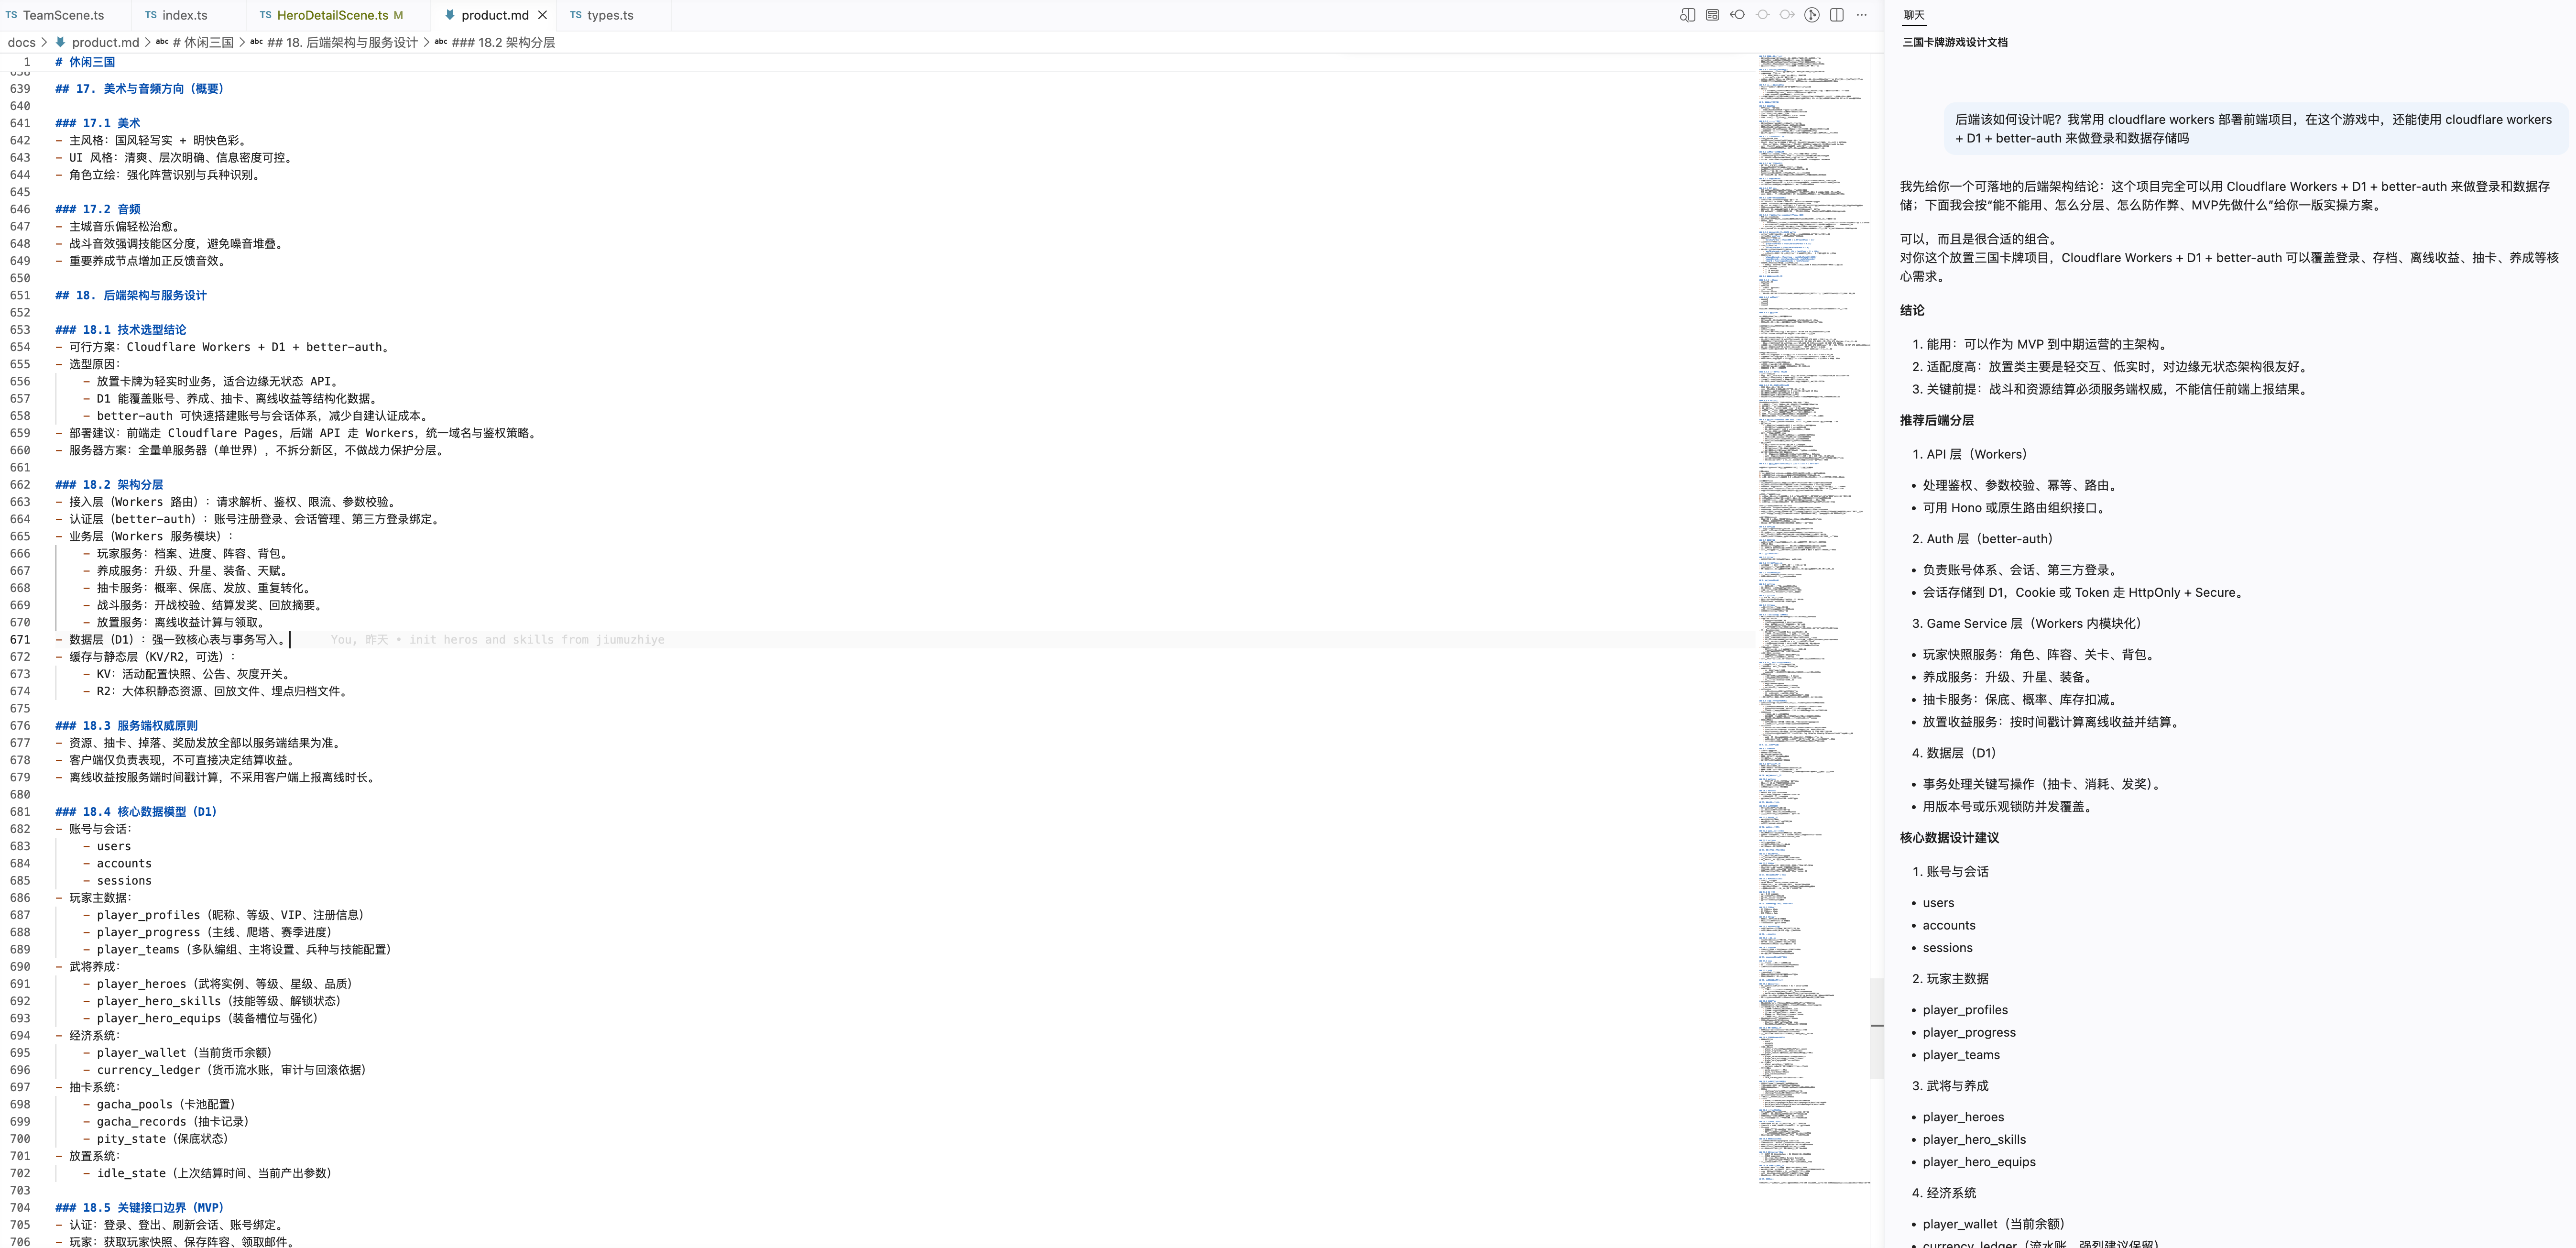Click the gacha_pools（卡池配置）line
This screenshot has width=2576, height=1248.
click(160, 1105)
